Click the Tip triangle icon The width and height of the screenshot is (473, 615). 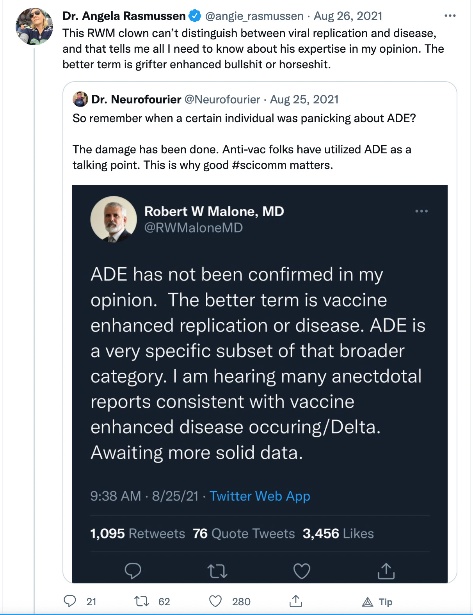(x=368, y=602)
